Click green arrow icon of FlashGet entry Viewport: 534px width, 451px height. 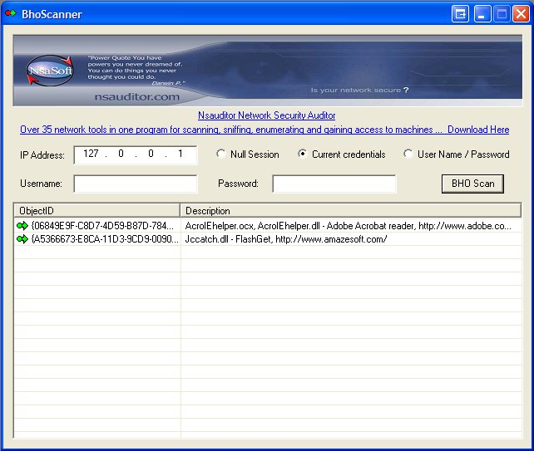(22, 239)
